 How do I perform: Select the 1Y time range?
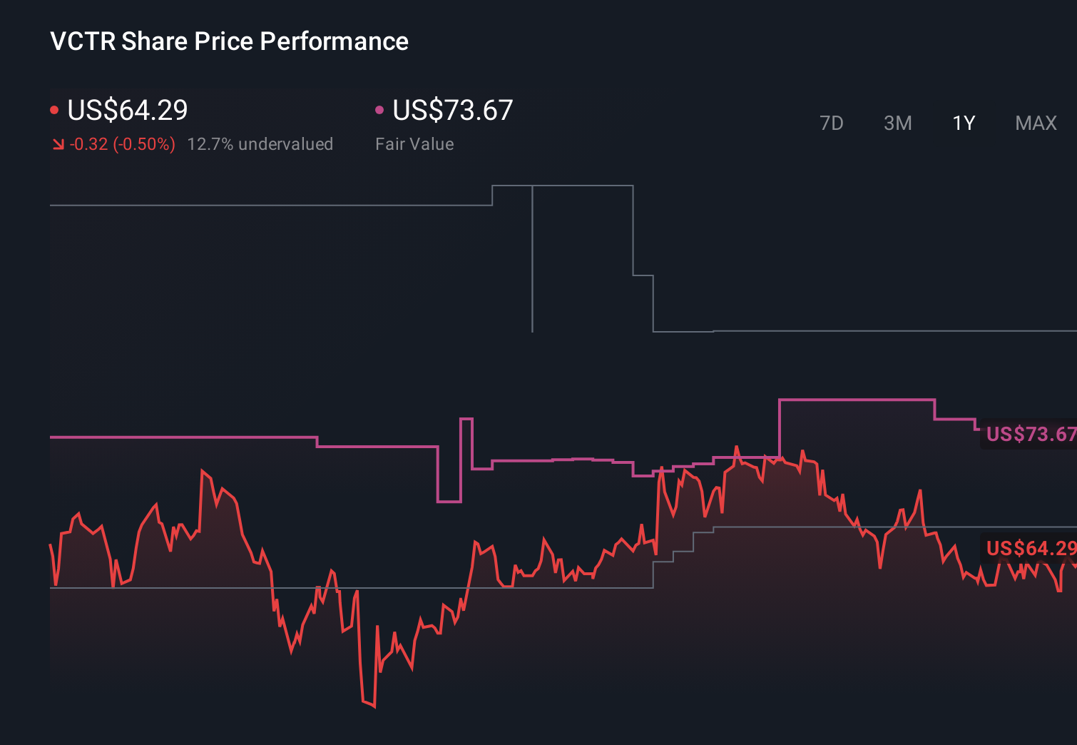coord(963,123)
